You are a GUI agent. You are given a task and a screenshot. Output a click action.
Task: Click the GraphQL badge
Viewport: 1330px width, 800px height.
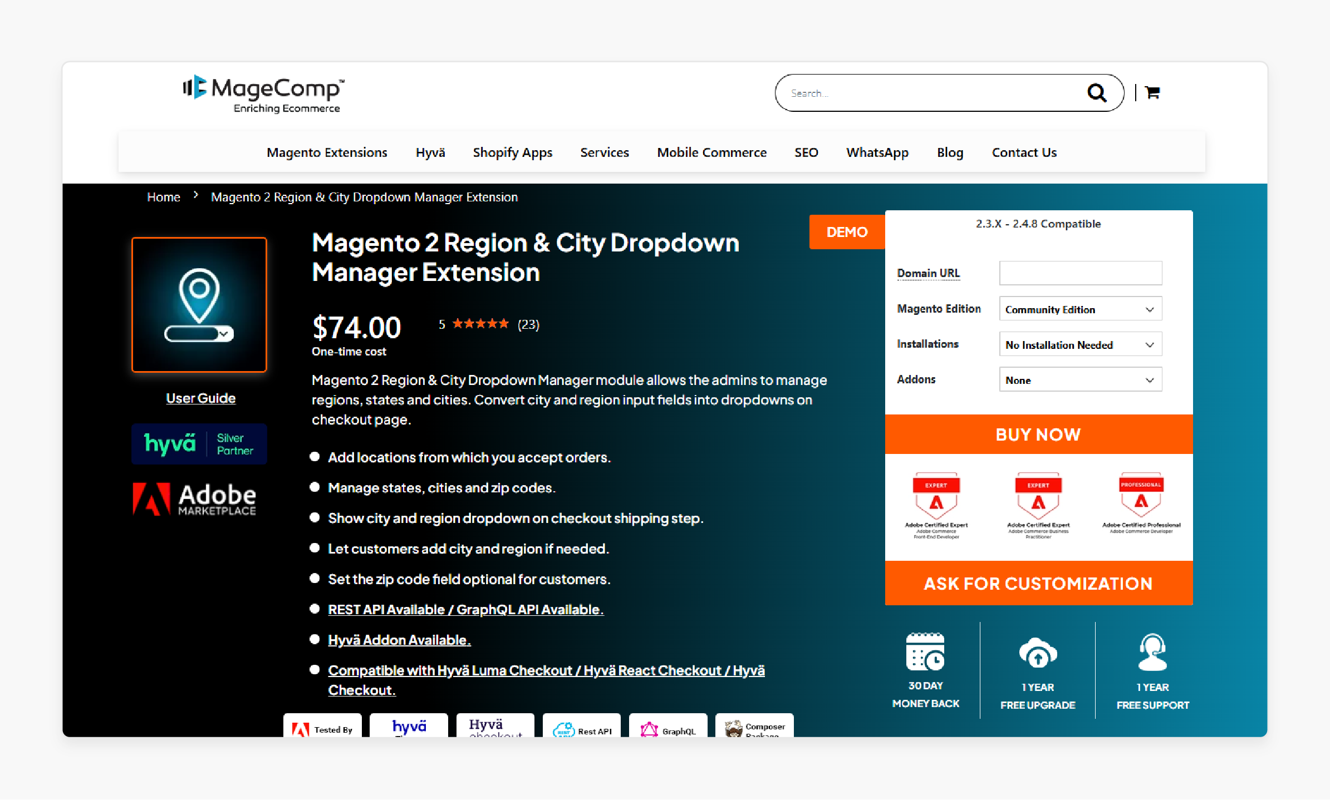click(668, 726)
